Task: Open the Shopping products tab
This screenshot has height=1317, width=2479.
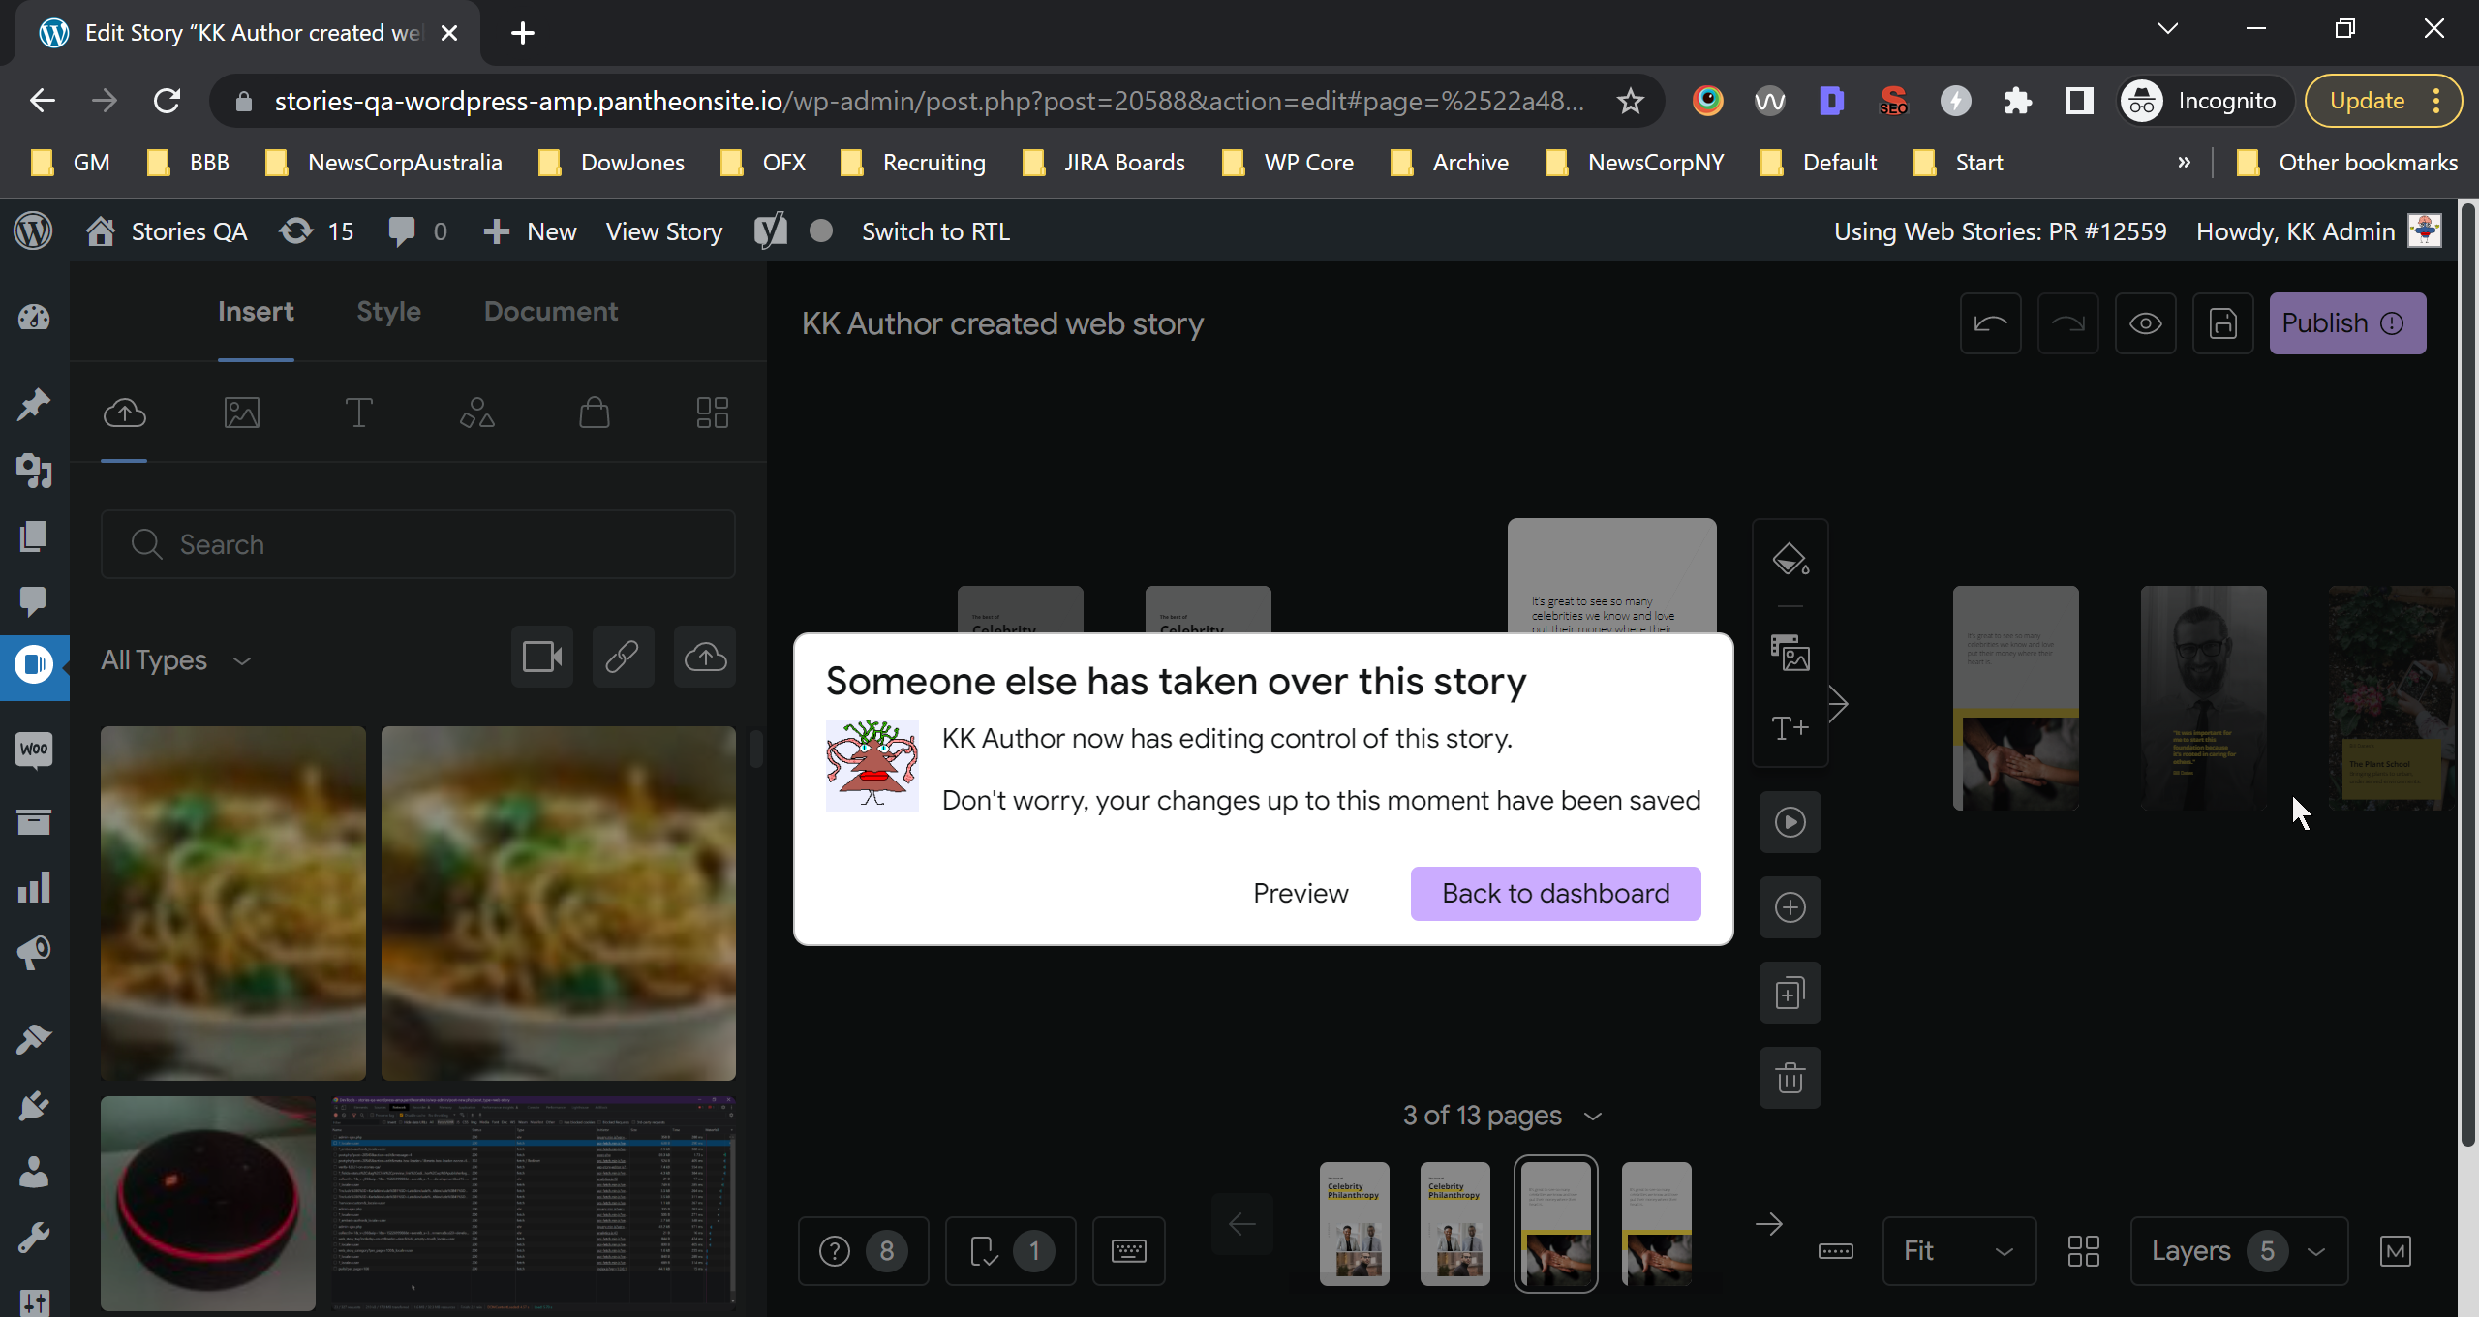Action: [595, 413]
